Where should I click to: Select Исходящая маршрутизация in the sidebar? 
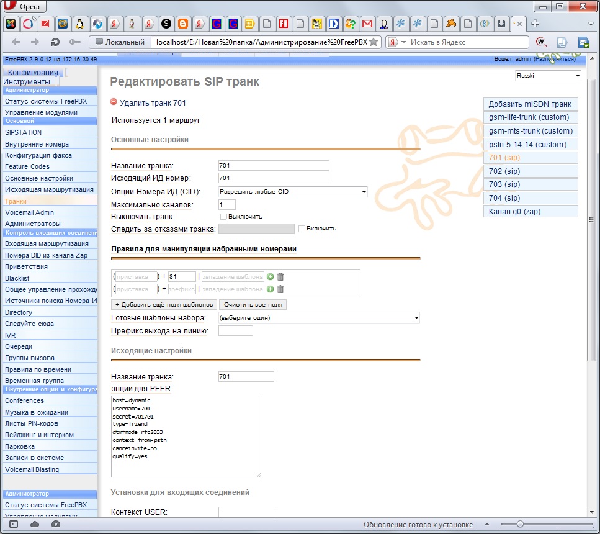49,189
